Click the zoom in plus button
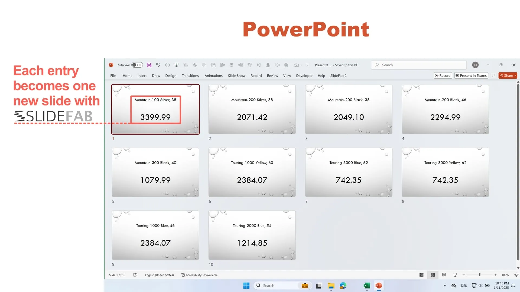The image size is (520, 292). (x=495, y=275)
